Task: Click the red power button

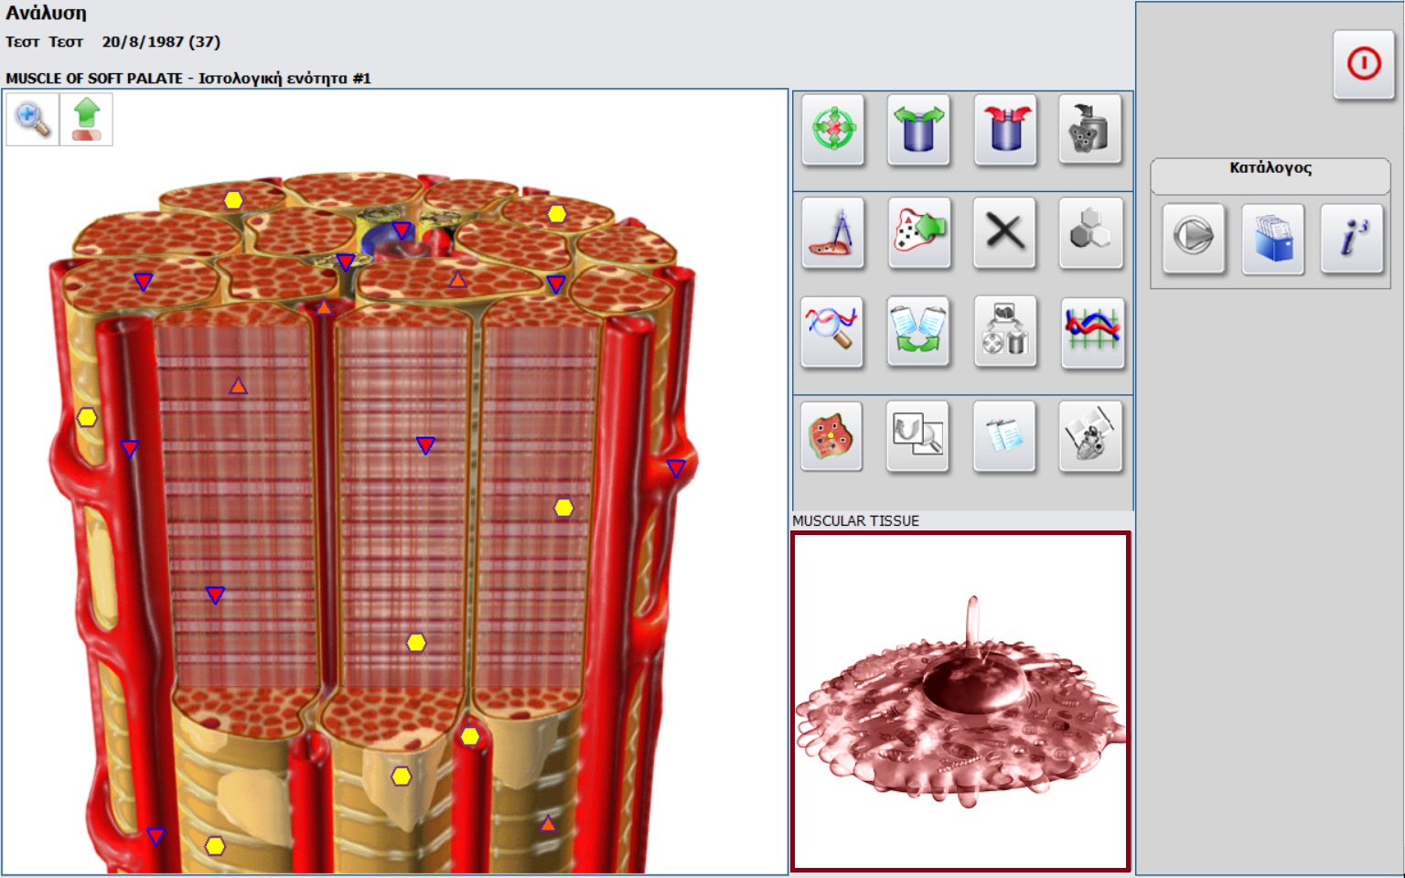Action: (x=1363, y=64)
